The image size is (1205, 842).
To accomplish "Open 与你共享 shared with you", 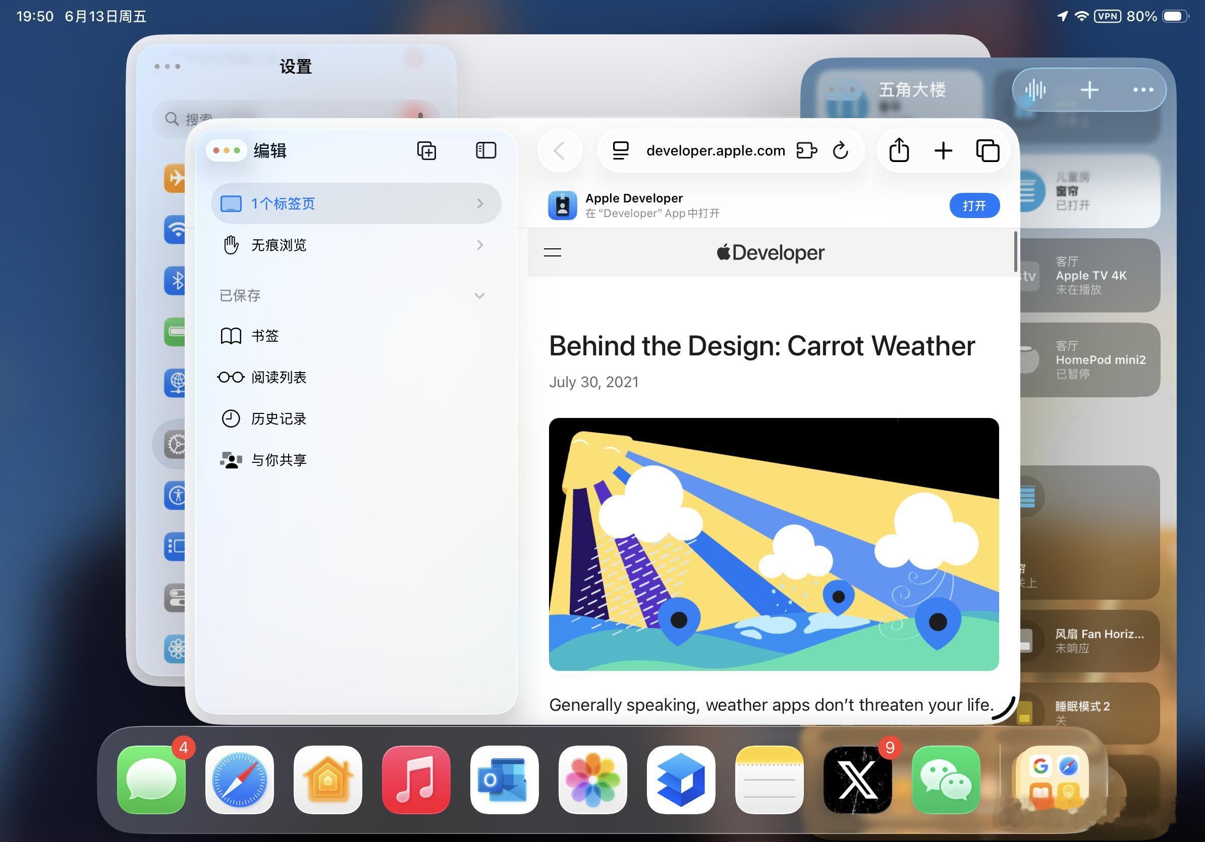I will point(356,460).
